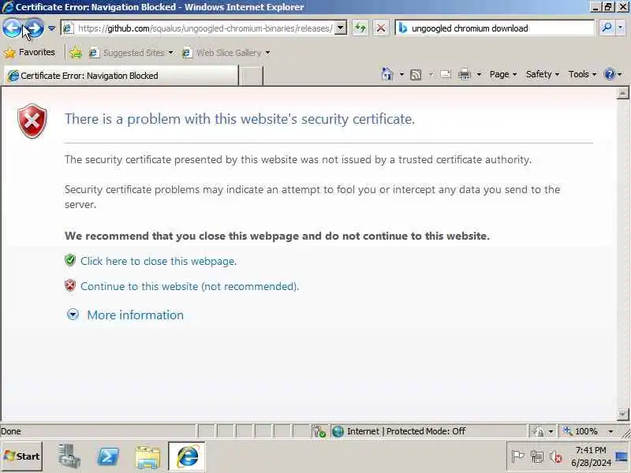Screen dimensions: 631x473
Task: Click the Print icon in the command bar
Action: [x=465, y=74]
